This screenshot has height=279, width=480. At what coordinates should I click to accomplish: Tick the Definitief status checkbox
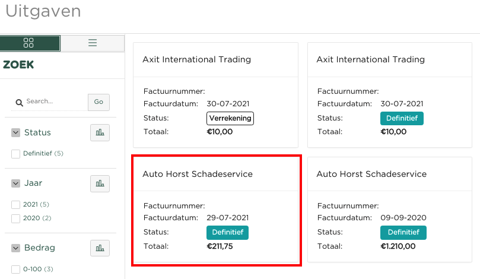16,154
